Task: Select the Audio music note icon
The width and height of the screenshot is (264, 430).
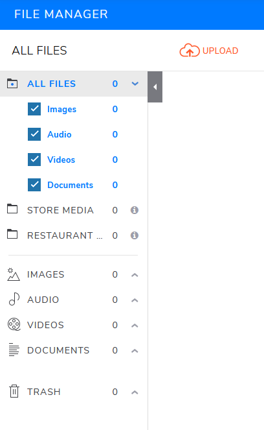Action: click(x=14, y=299)
